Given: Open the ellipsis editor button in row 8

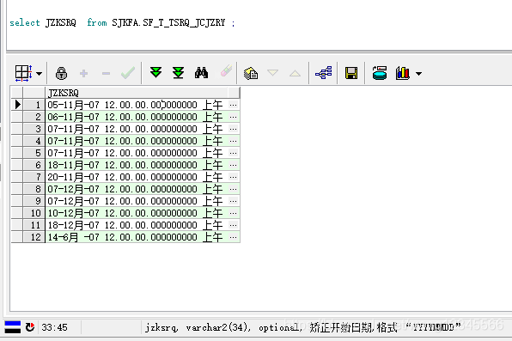Looking at the screenshot, I should tap(233, 189).
